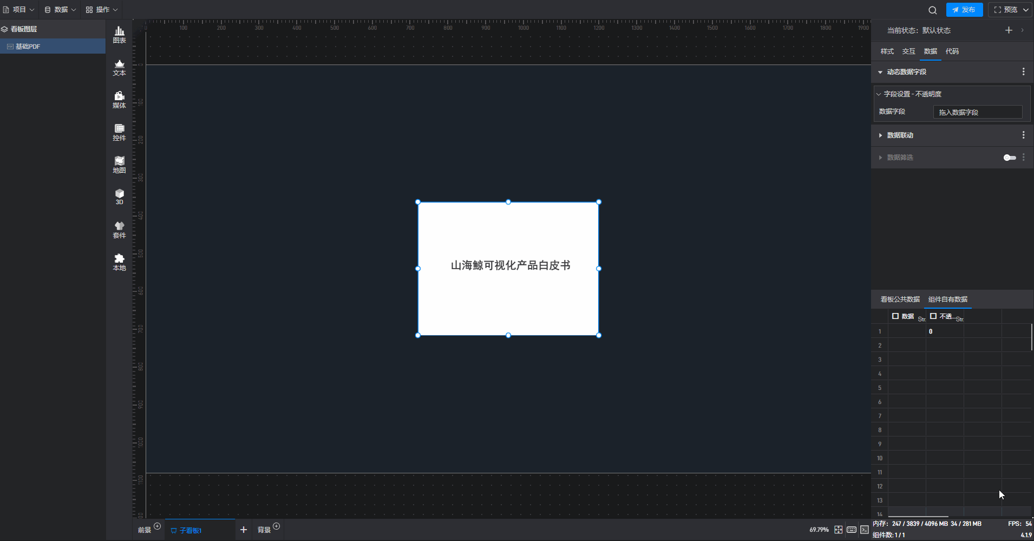This screenshot has height=541, width=1034.
Task: Open the 图表 (chart) component category
Action: 119,35
